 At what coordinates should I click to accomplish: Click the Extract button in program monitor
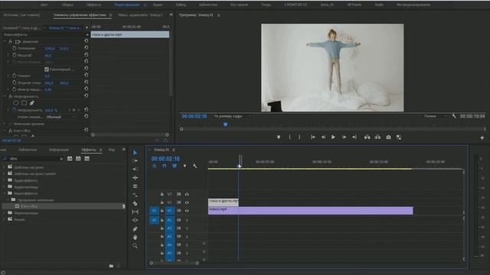click(x=377, y=137)
